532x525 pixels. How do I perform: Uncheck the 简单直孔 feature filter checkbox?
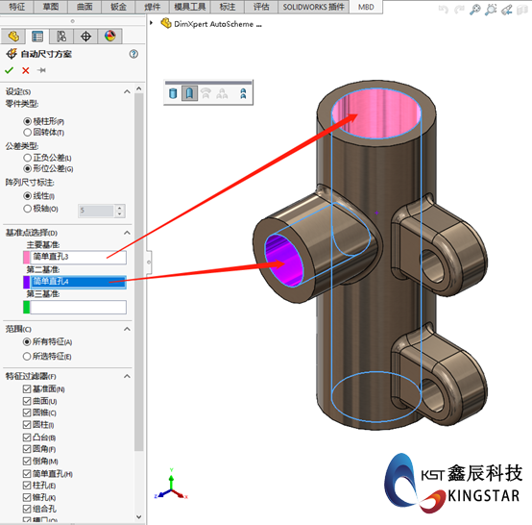[x=27, y=473]
